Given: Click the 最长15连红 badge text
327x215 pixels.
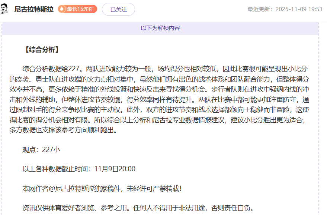Looking at the screenshot, I should click(x=81, y=9).
